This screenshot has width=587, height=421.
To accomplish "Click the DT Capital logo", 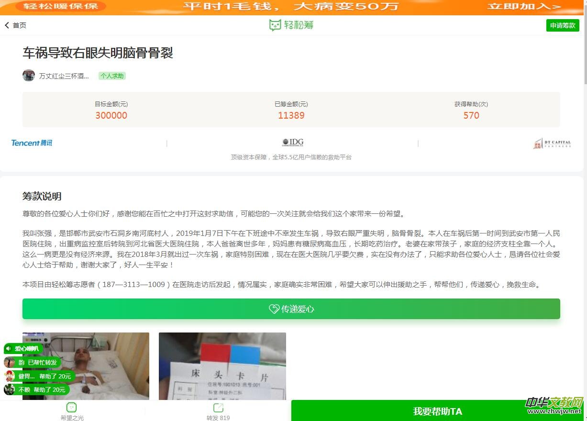I will point(552,144).
